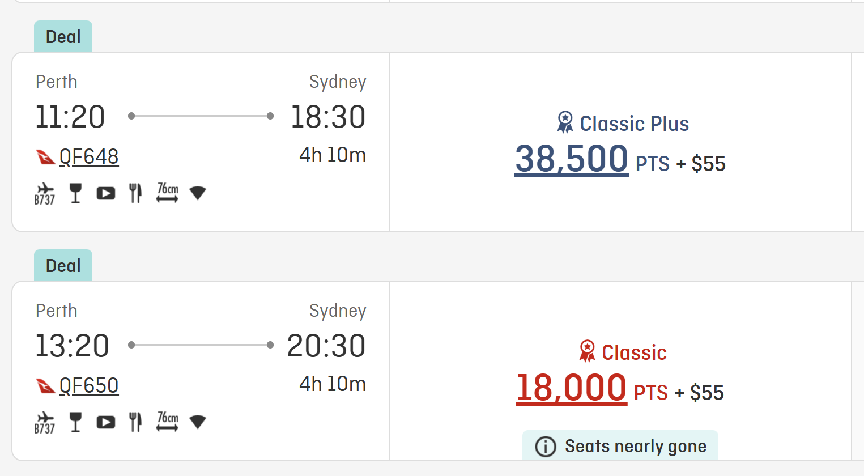Click the B737 aircraft icon for QF648
Screen dimensions: 864x476
(45, 193)
